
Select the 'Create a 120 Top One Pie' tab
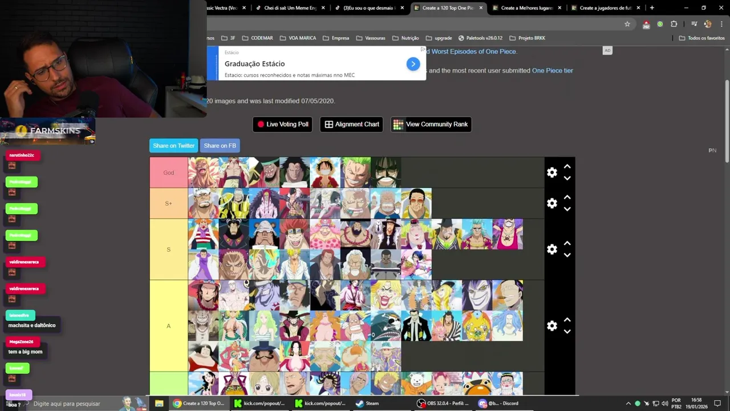(448, 8)
